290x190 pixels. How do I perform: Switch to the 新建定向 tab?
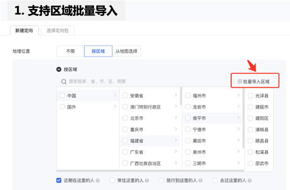pos(24,30)
